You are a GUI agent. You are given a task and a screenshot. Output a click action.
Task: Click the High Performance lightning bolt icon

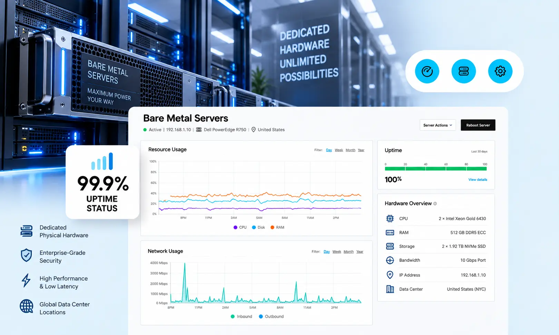(x=26, y=280)
